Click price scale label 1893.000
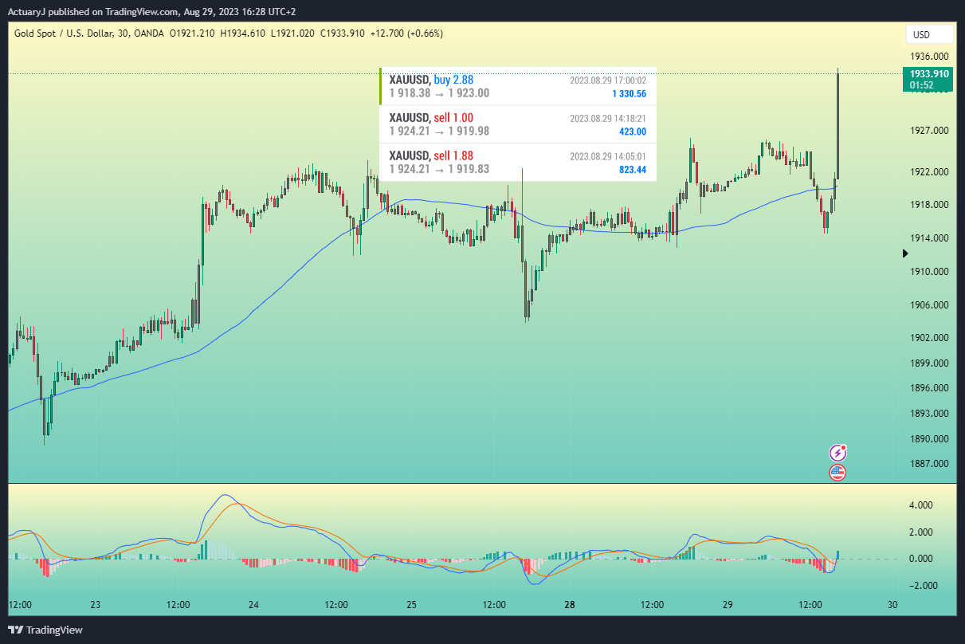 pyautogui.click(x=929, y=414)
